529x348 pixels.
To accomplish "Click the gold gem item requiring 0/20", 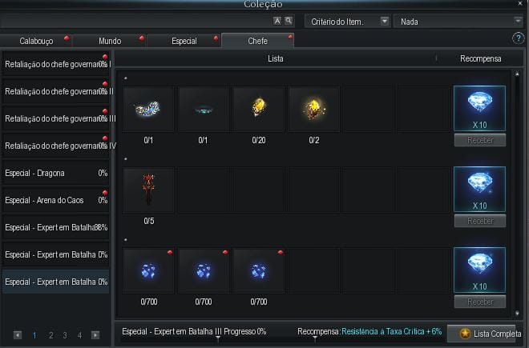I will pyautogui.click(x=258, y=110).
